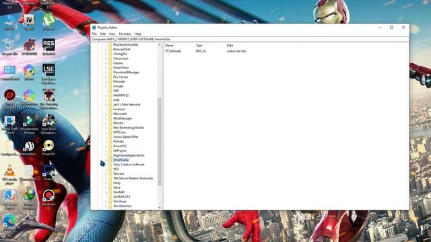Open the Edit menu

pyautogui.click(x=102, y=34)
